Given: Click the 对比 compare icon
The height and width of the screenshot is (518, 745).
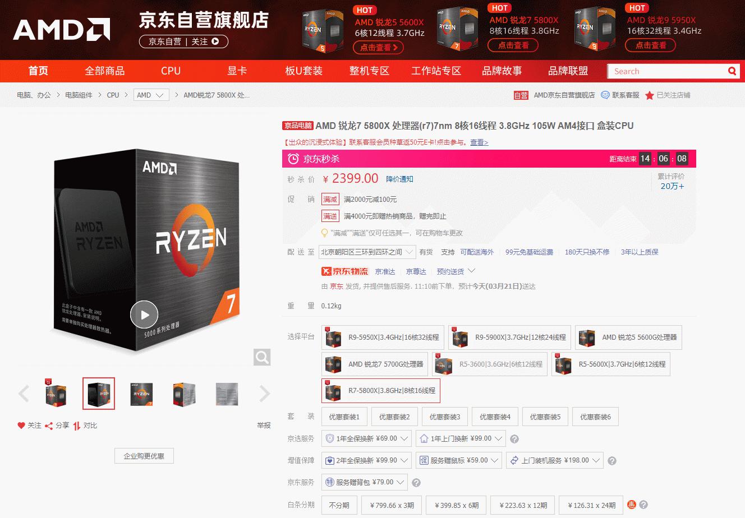Looking at the screenshot, I should point(77,425).
